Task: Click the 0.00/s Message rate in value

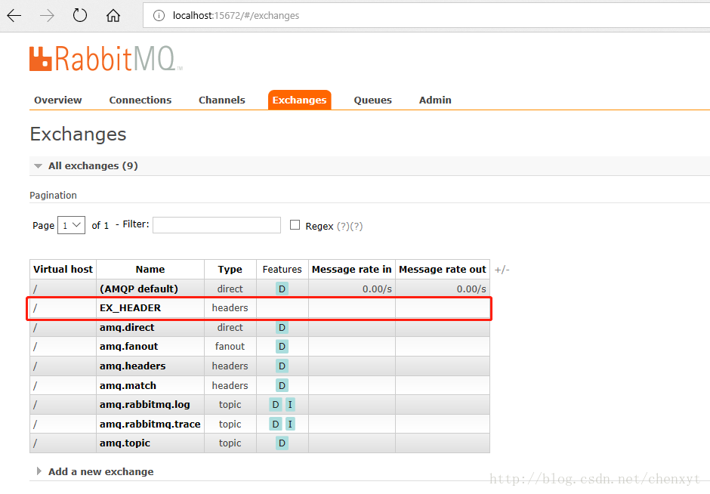Action: pos(377,289)
